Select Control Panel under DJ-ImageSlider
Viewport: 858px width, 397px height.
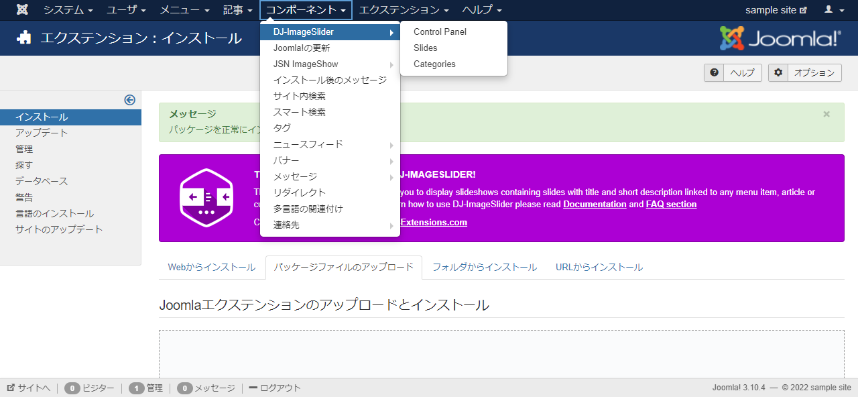coord(440,32)
